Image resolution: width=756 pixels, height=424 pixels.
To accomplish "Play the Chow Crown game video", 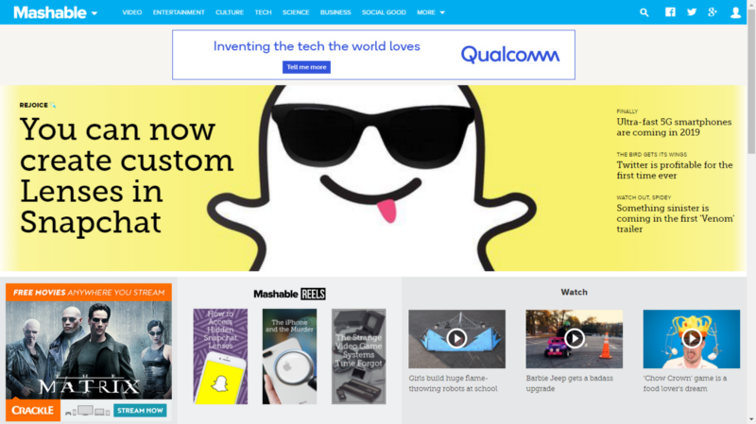I will [692, 339].
